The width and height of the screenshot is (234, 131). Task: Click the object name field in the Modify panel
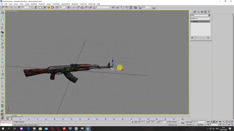point(199,15)
